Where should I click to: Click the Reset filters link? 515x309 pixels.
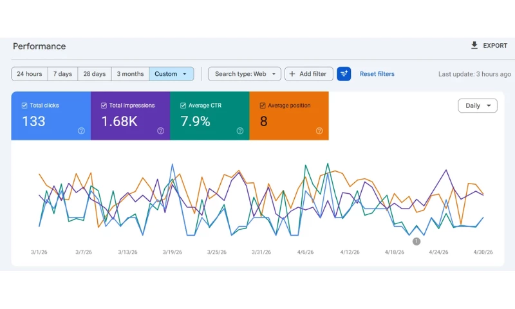coord(377,74)
